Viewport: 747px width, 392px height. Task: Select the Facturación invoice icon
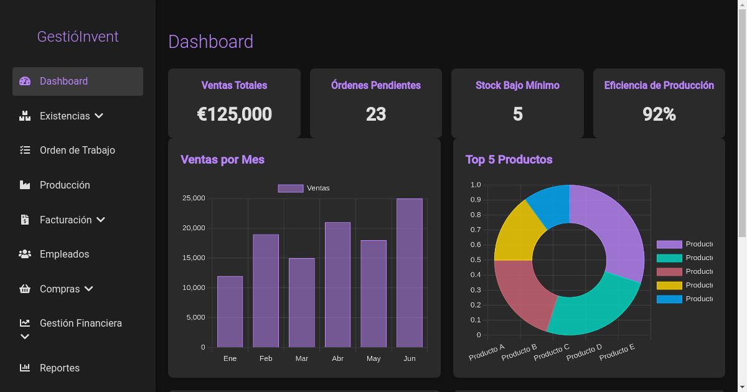click(25, 219)
